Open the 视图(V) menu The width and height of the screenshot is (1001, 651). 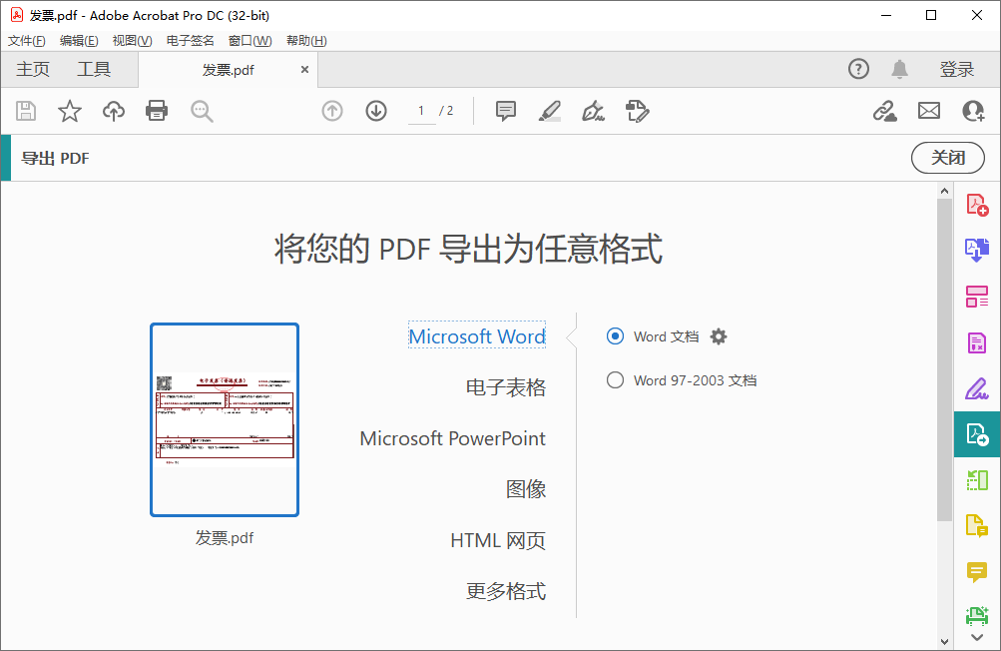point(132,41)
